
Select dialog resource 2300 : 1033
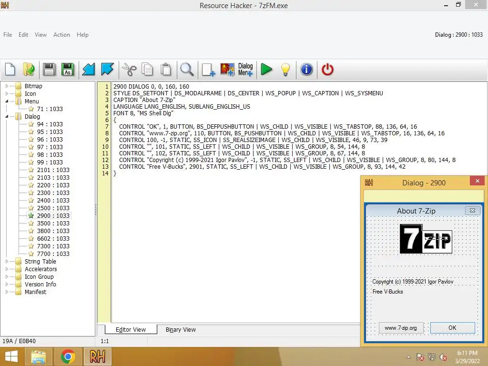pyautogui.click(x=53, y=193)
